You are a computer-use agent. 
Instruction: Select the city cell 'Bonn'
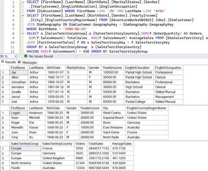click(114, 123)
